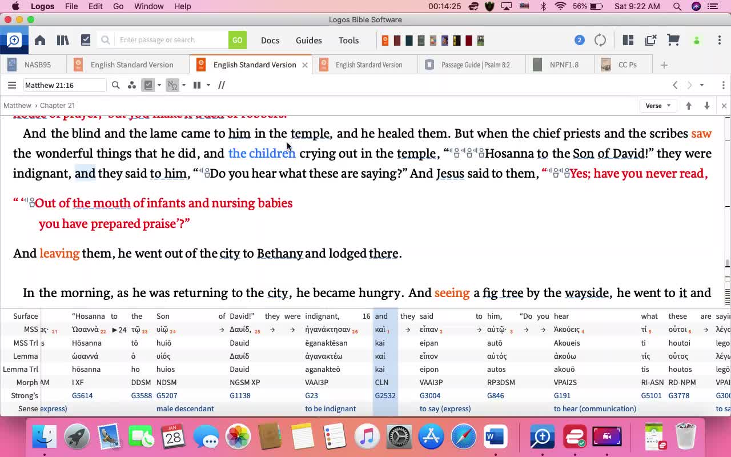Click the green GO search button
Image resolution: width=731 pixels, height=457 pixels.
pyautogui.click(x=237, y=40)
